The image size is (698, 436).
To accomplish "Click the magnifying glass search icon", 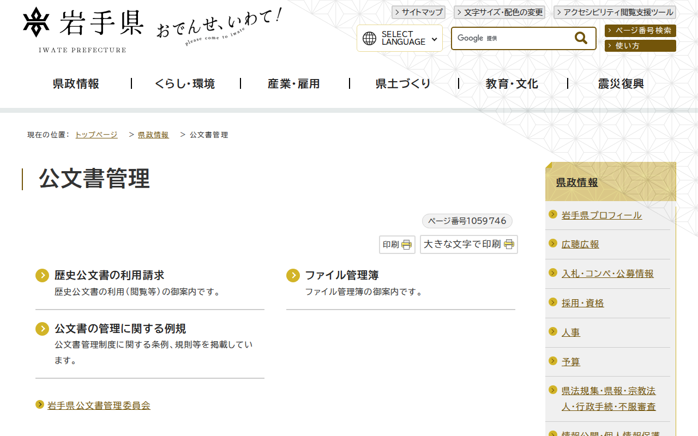I will click(x=581, y=38).
